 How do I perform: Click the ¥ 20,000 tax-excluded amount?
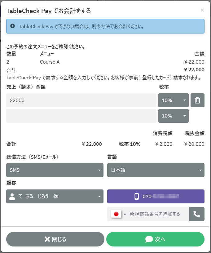pos(194,144)
